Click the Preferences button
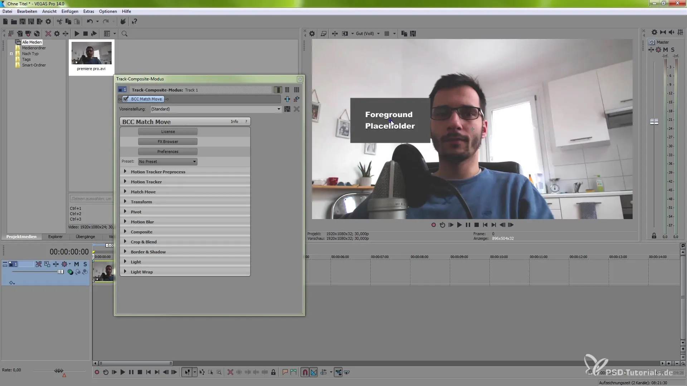This screenshot has height=386, width=687. pyautogui.click(x=168, y=152)
